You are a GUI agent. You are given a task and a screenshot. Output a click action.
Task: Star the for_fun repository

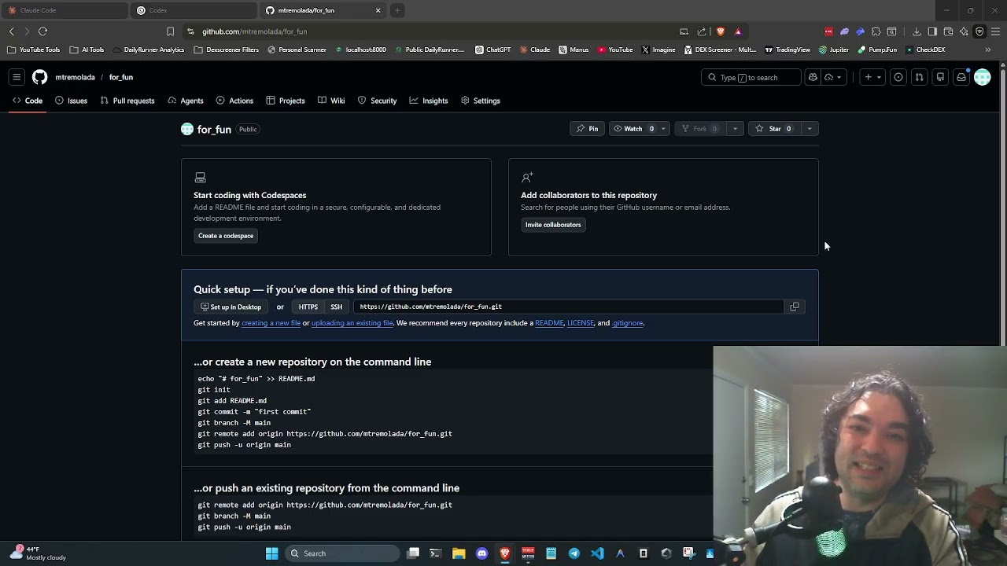(x=773, y=129)
